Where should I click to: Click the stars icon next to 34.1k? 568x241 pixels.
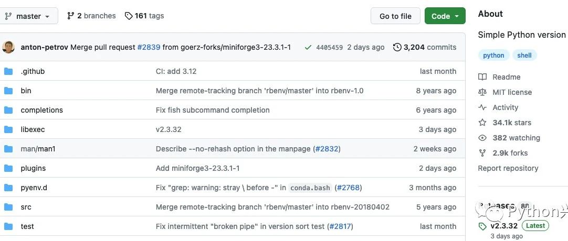(x=482, y=123)
